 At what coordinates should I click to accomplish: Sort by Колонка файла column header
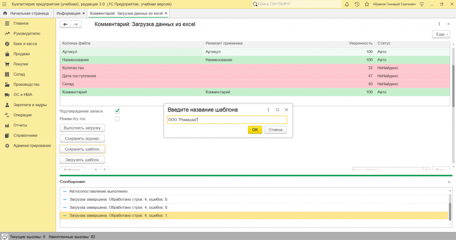(131, 43)
